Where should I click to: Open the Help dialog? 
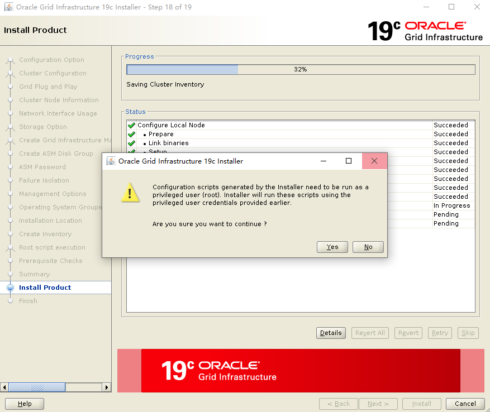[x=24, y=404]
